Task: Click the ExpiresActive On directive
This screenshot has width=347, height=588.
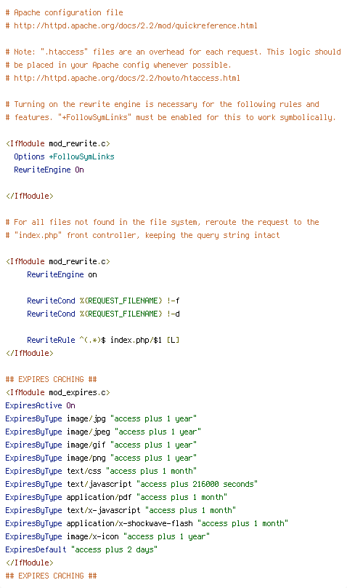Action: click(41, 406)
